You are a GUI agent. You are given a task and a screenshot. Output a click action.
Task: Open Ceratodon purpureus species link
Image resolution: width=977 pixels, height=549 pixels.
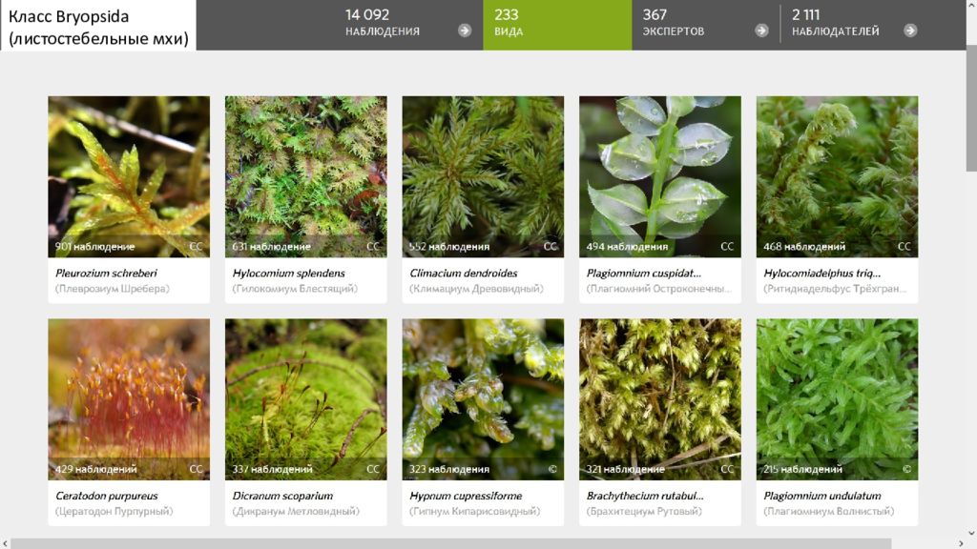click(107, 496)
